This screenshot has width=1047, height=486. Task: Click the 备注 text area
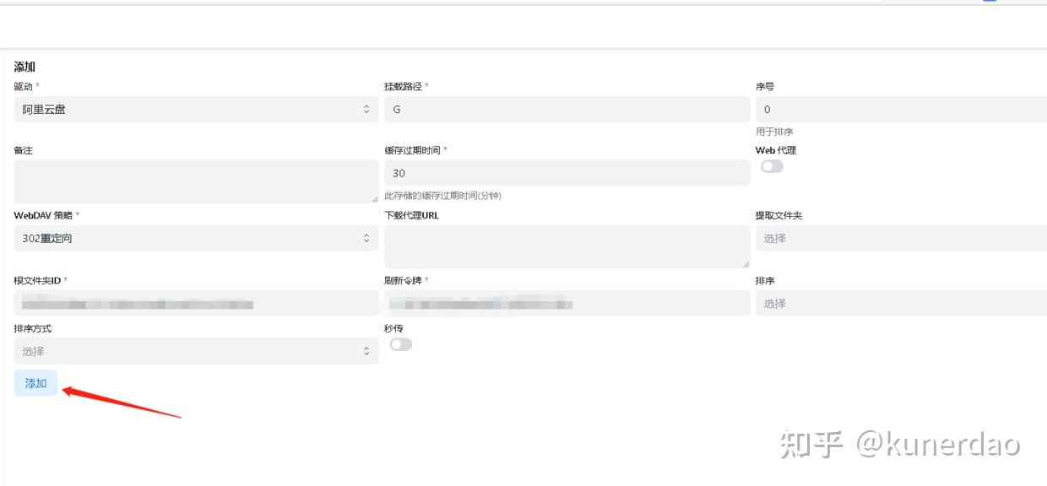click(196, 181)
